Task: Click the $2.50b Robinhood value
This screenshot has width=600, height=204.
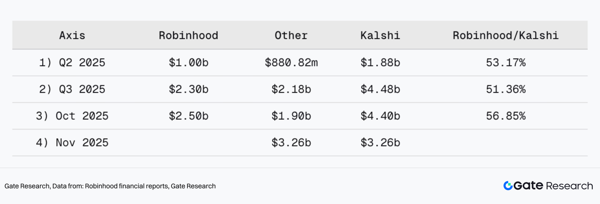Action: [188, 116]
